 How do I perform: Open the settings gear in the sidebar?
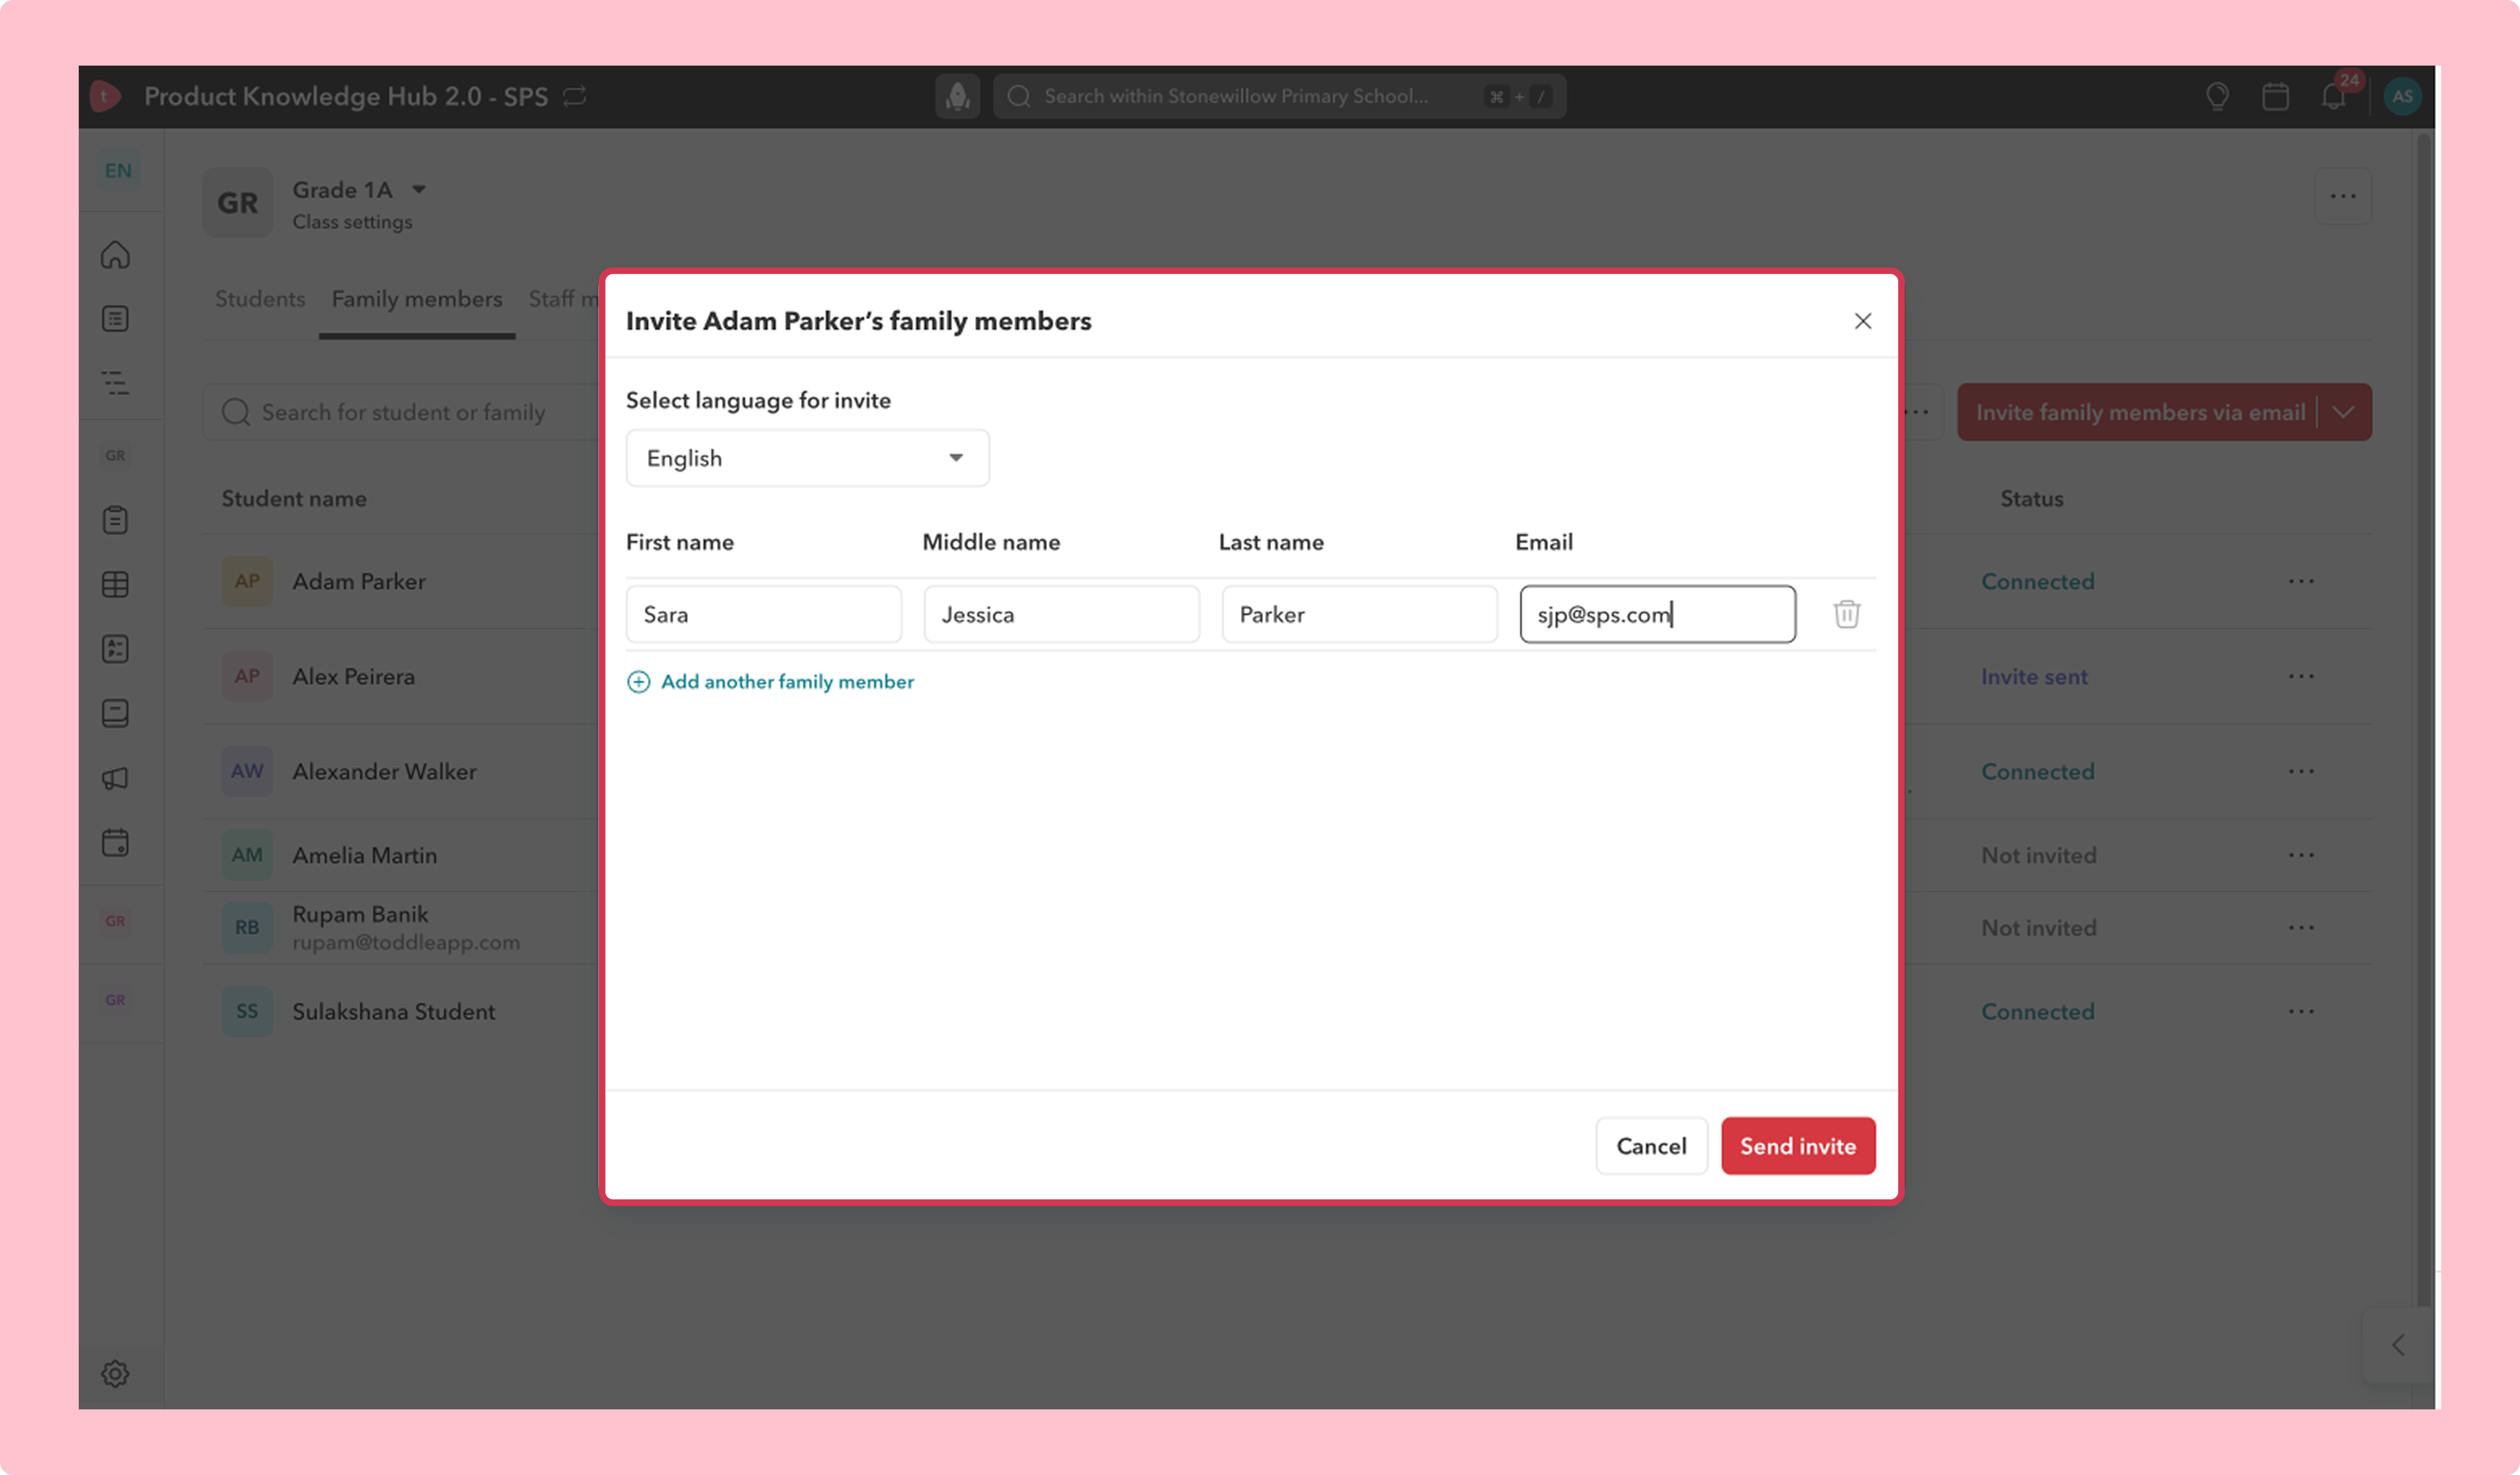click(x=115, y=1374)
